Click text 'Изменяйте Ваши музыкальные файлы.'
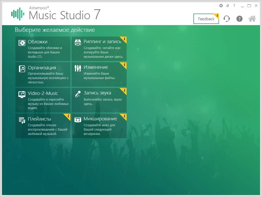This screenshot has height=197, width=262. (100, 76)
